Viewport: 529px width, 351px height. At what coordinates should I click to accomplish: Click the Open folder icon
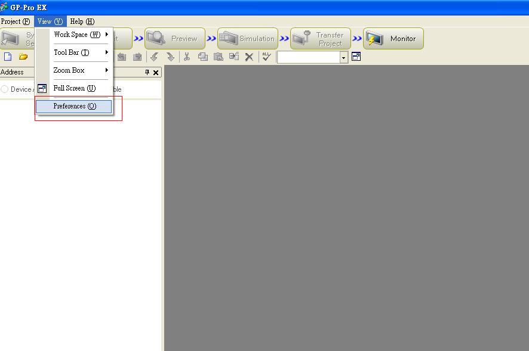point(23,57)
